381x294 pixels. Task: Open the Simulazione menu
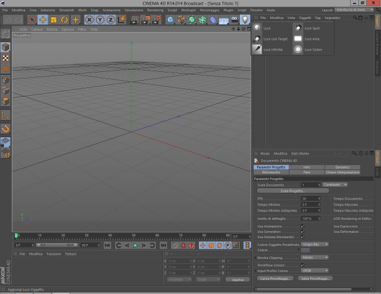pyautogui.click(x=133, y=10)
